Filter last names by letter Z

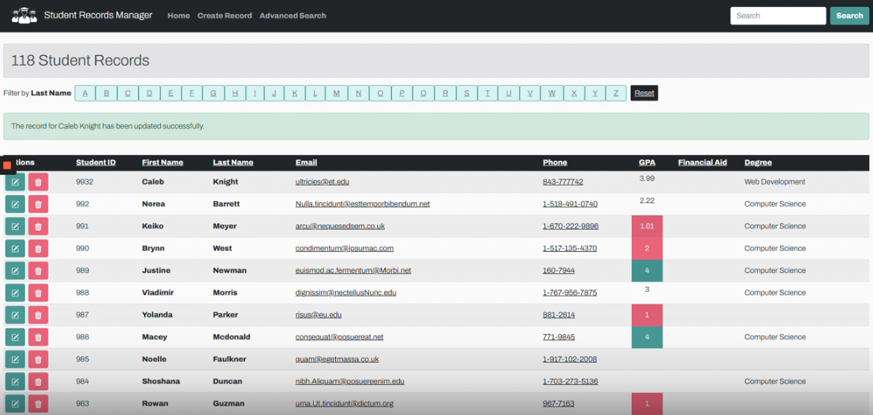(x=616, y=93)
